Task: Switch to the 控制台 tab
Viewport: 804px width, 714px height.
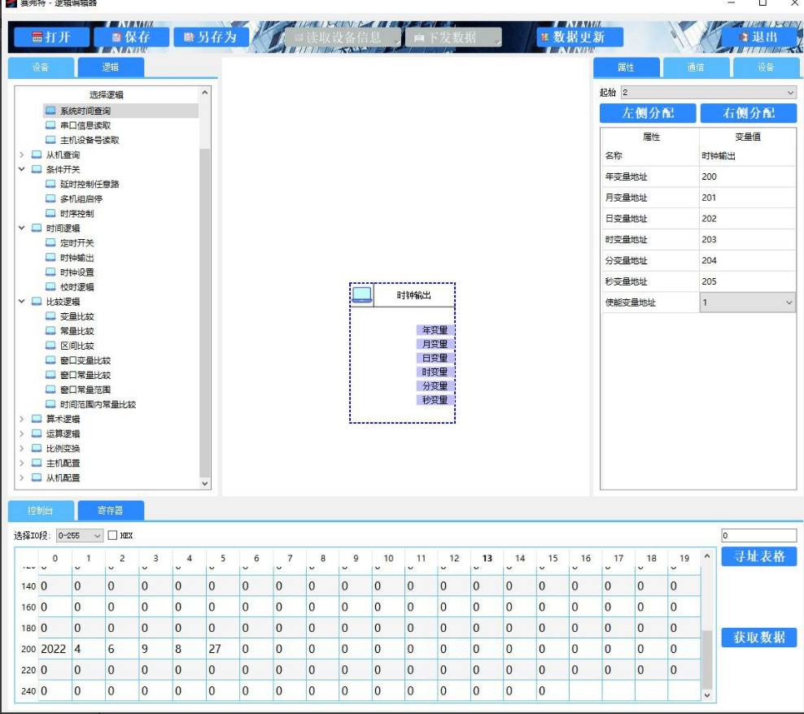Action: pyautogui.click(x=41, y=511)
